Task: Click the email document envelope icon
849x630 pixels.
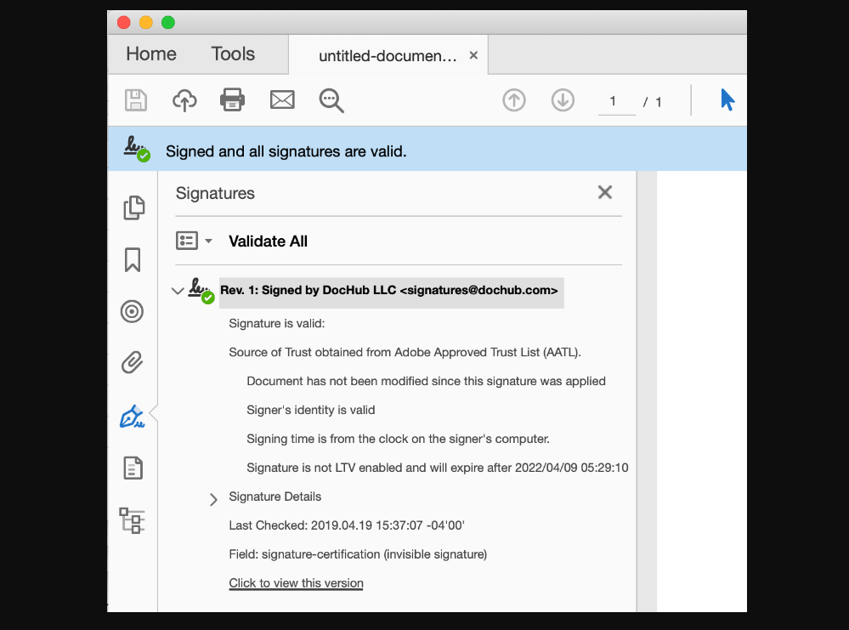Action: [x=282, y=99]
